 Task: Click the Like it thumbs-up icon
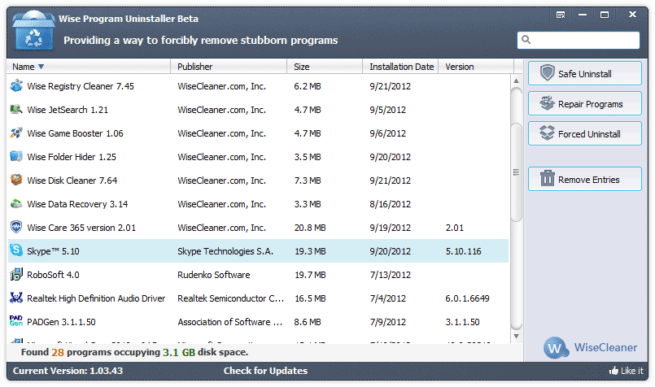[x=614, y=370]
